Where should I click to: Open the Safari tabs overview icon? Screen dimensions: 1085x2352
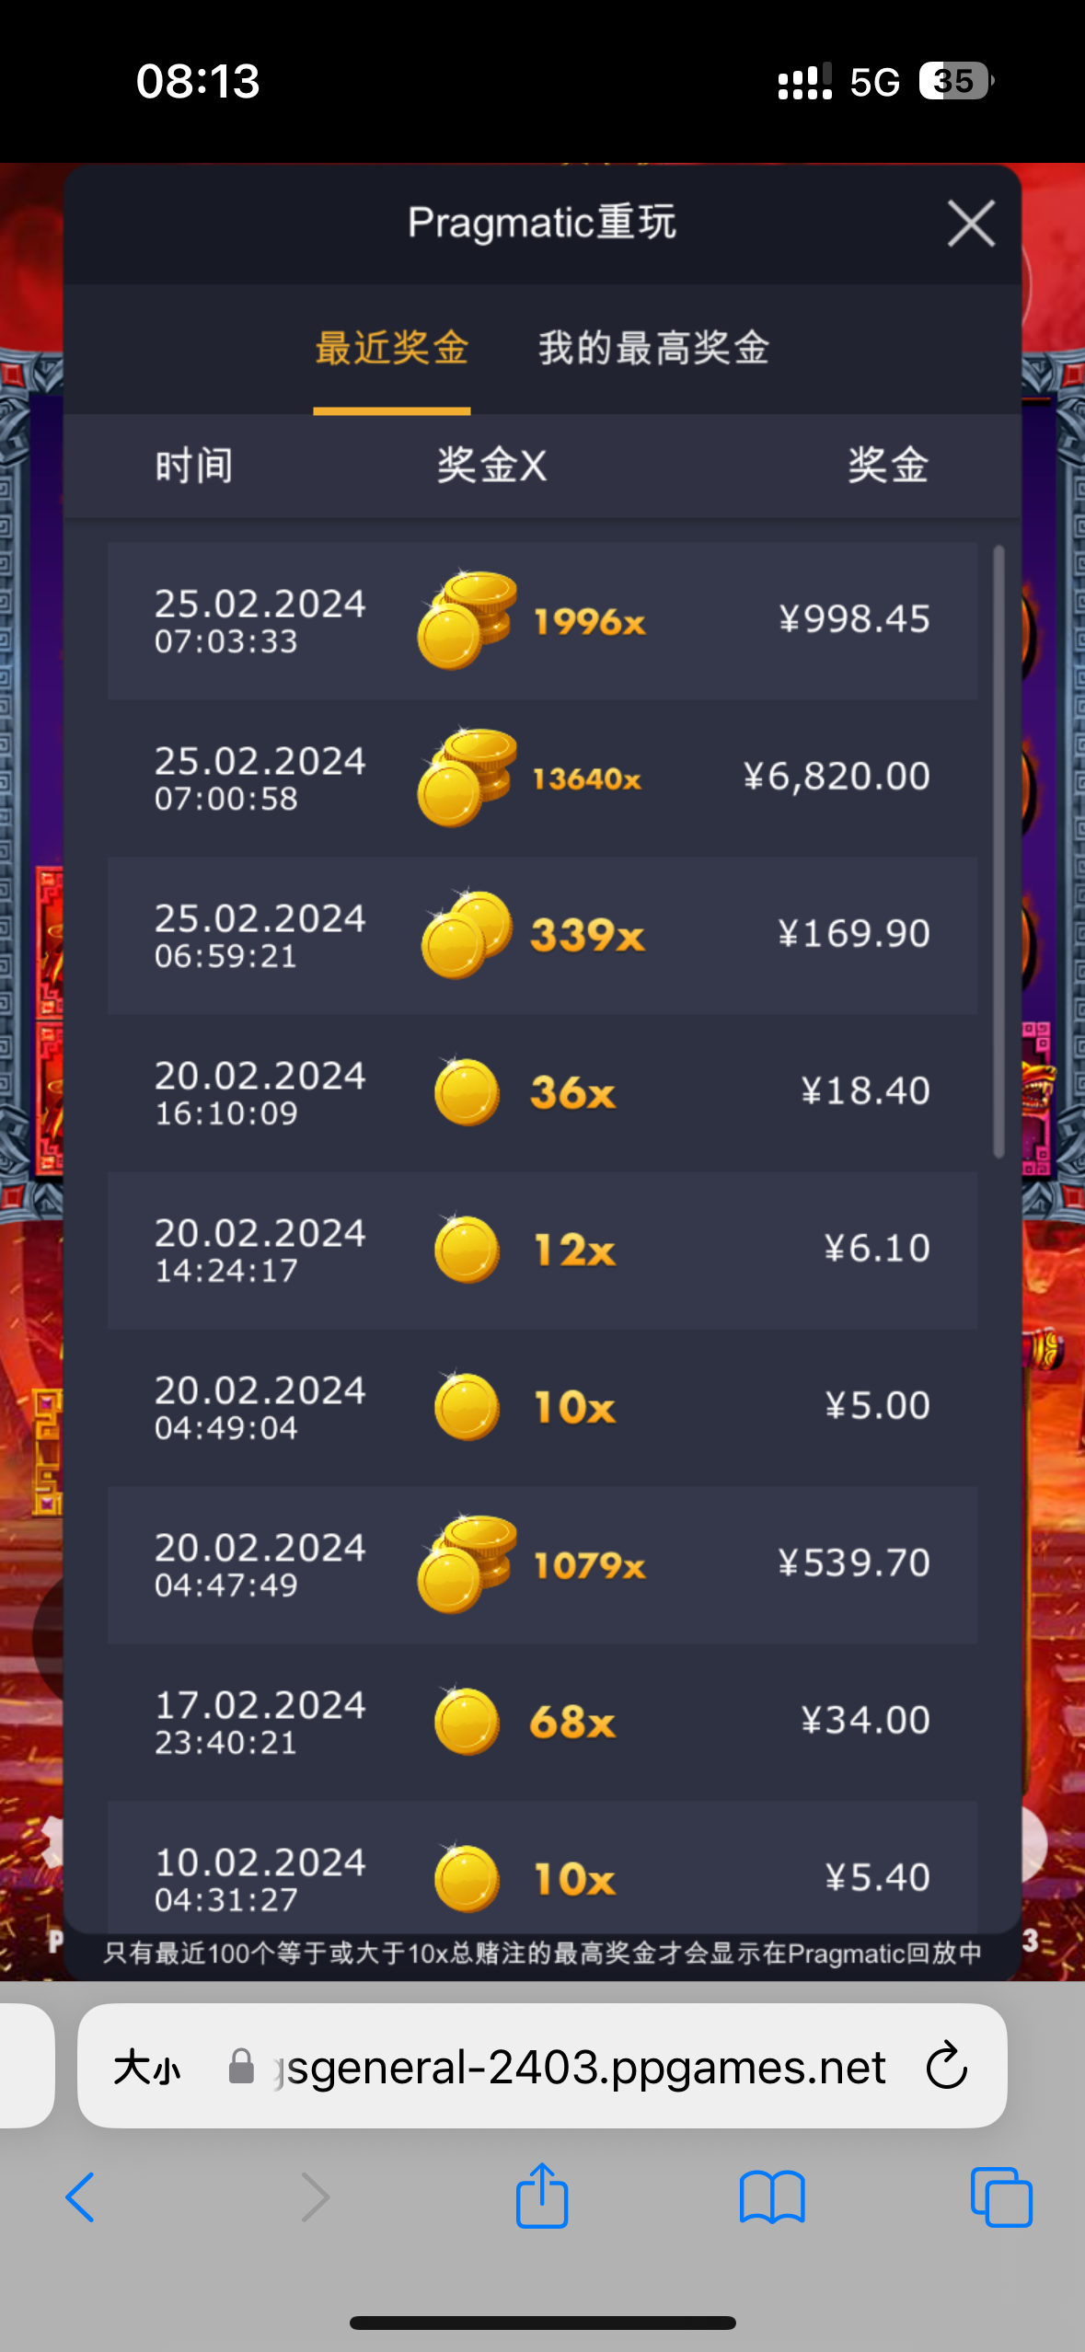[1001, 2197]
